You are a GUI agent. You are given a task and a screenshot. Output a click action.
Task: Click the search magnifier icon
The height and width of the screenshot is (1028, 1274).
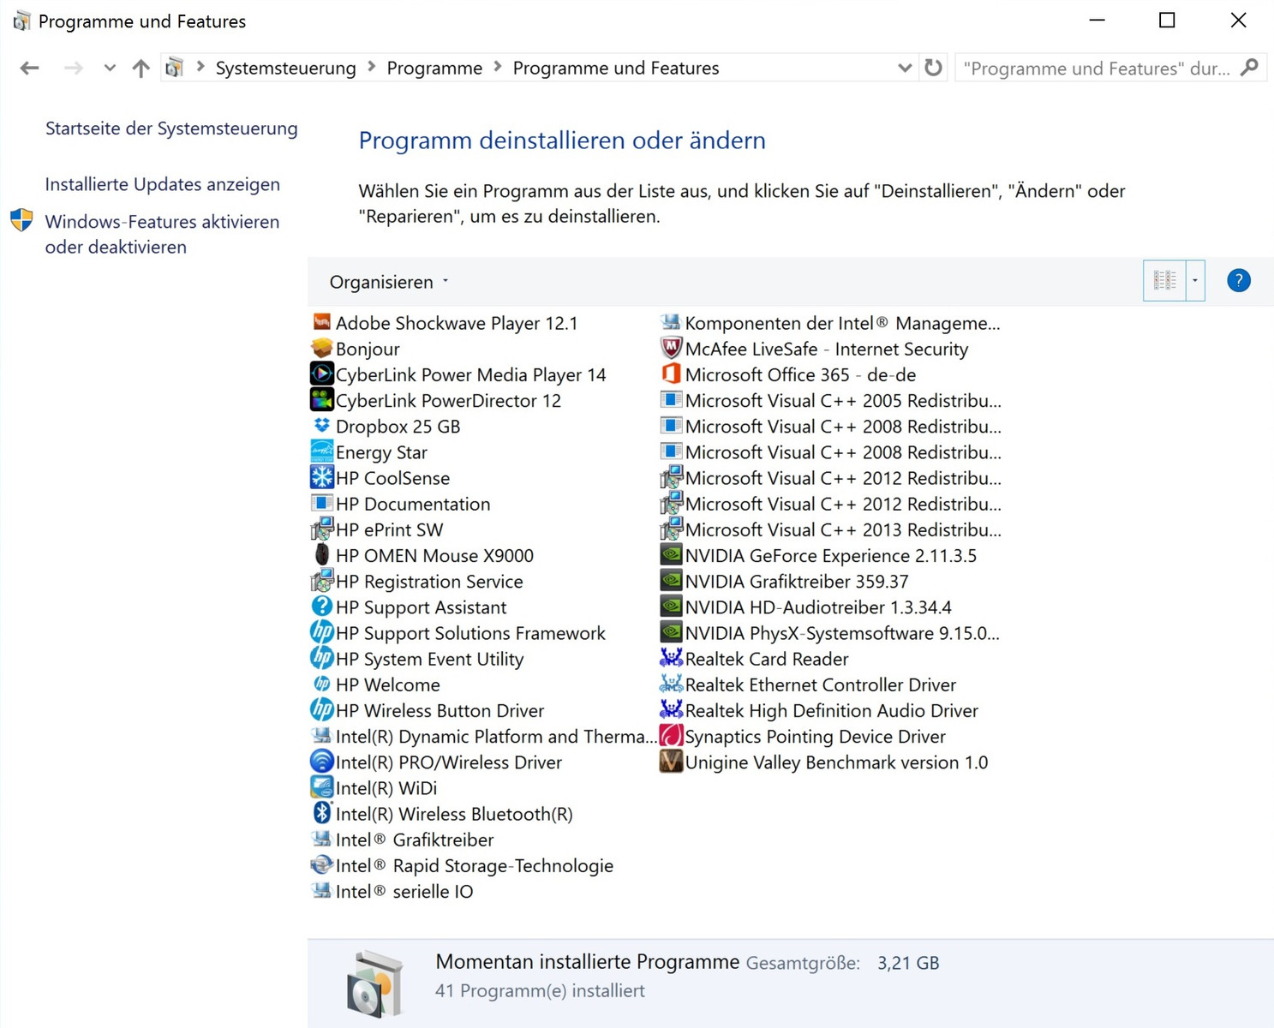coord(1251,68)
